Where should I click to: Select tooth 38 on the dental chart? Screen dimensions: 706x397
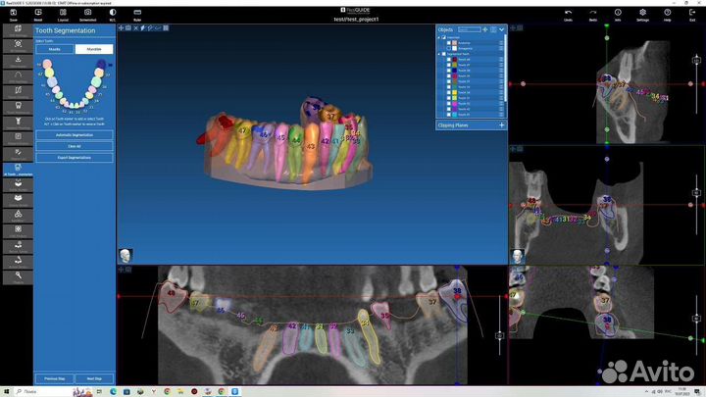click(x=101, y=64)
